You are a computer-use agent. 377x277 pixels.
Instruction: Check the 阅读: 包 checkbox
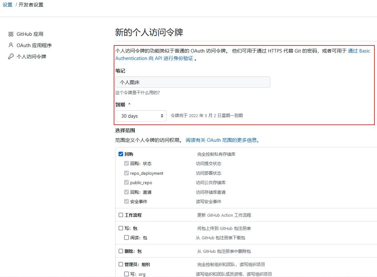point(126,238)
